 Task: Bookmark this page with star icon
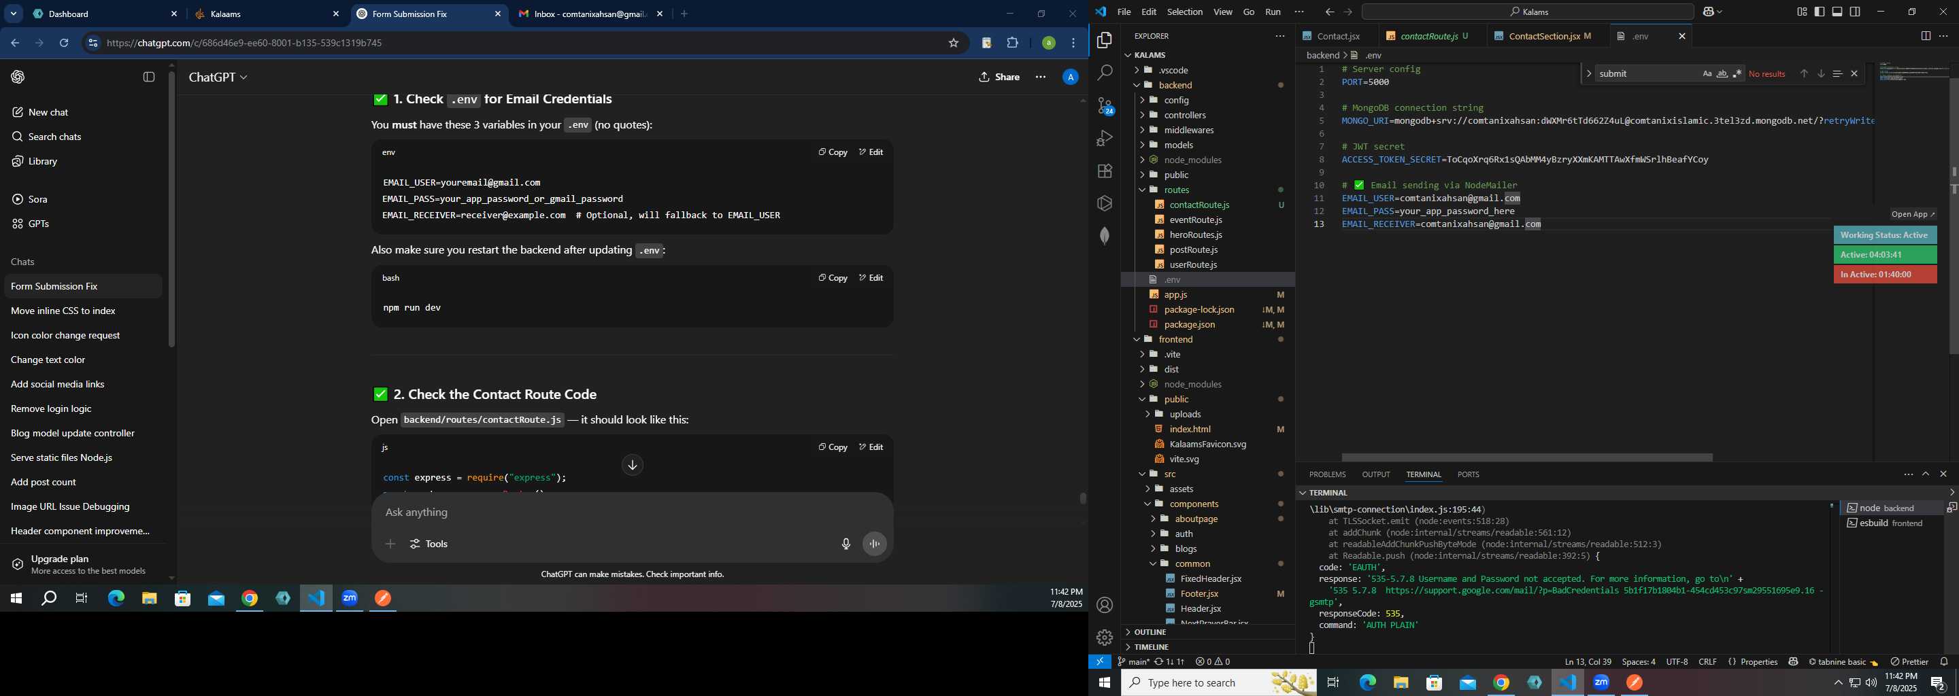pyautogui.click(x=954, y=43)
